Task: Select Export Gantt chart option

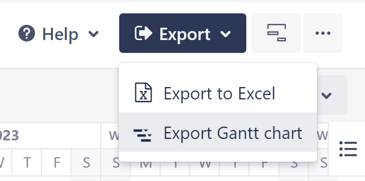Action: (218, 132)
